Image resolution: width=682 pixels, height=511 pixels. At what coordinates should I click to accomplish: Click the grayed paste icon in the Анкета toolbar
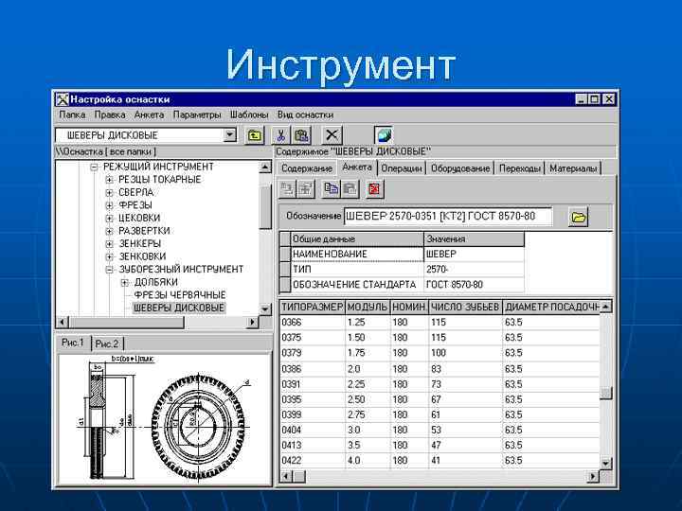[x=350, y=188]
